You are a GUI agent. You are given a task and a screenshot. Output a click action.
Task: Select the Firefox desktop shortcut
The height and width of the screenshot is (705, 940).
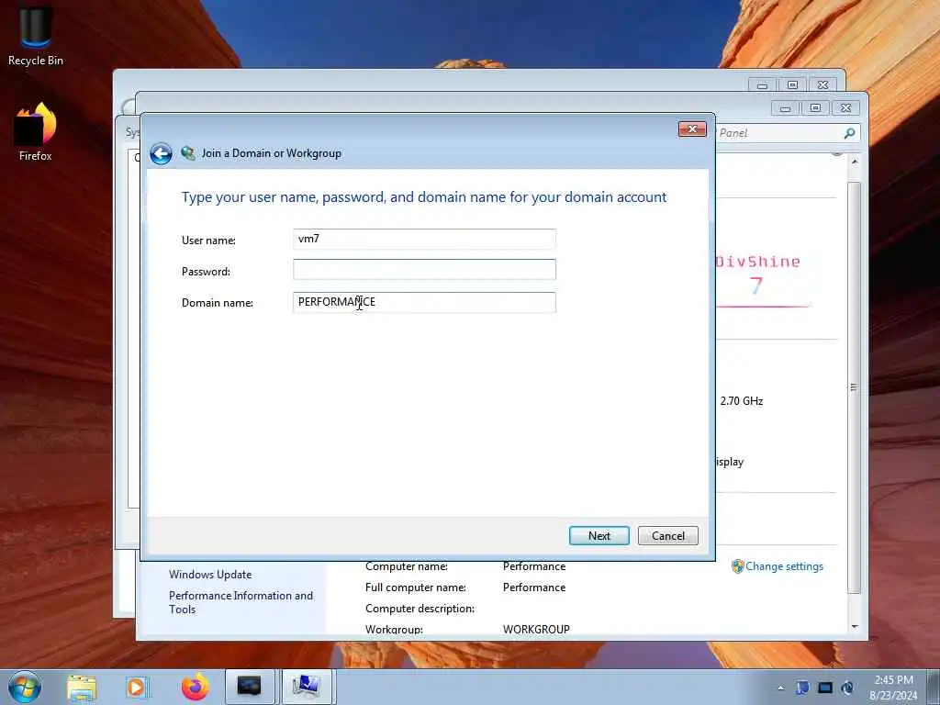[36, 132]
